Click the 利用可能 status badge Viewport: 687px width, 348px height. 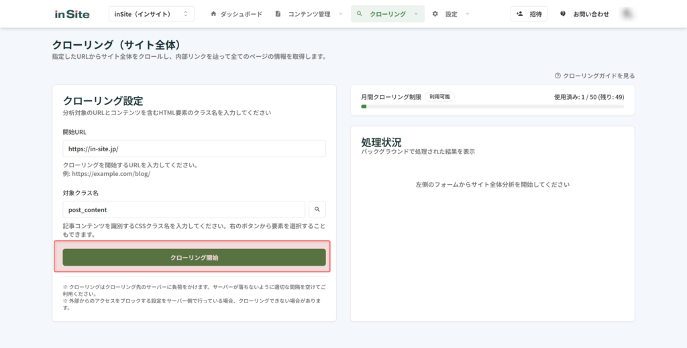click(x=439, y=97)
